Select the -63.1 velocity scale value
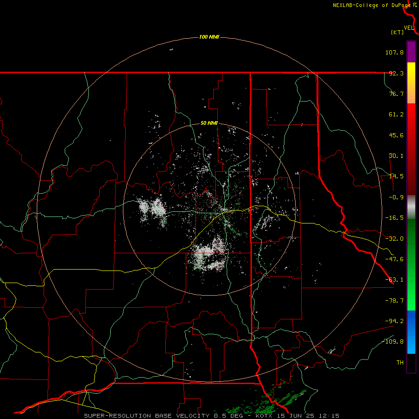The width and height of the screenshot is (419, 419). pyautogui.click(x=394, y=280)
